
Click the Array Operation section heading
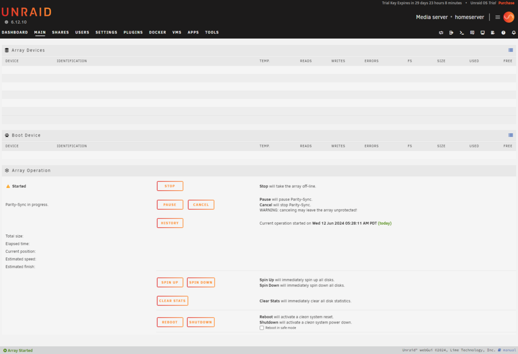(x=31, y=171)
